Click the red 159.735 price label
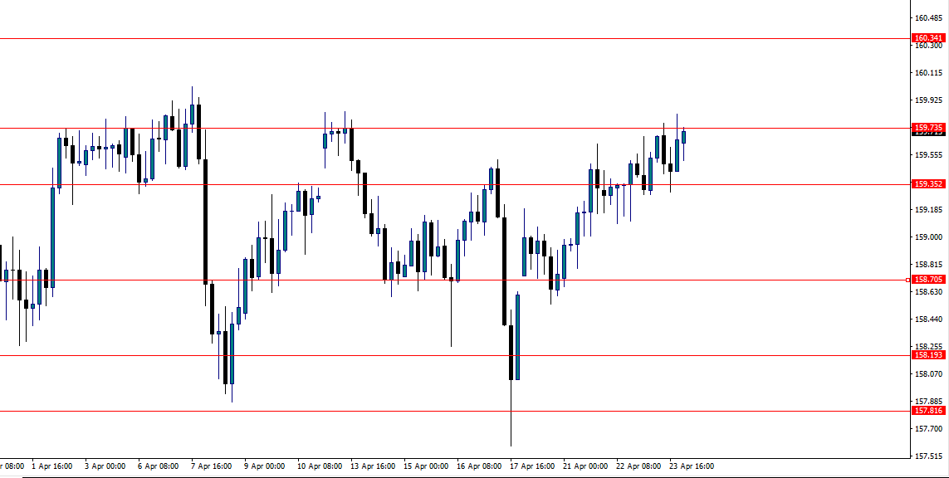Image resolution: width=949 pixels, height=478 pixels. [x=928, y=128]
